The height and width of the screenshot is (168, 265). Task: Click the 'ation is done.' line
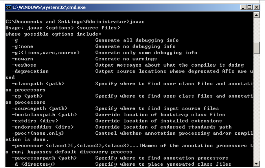coord(27,139)
